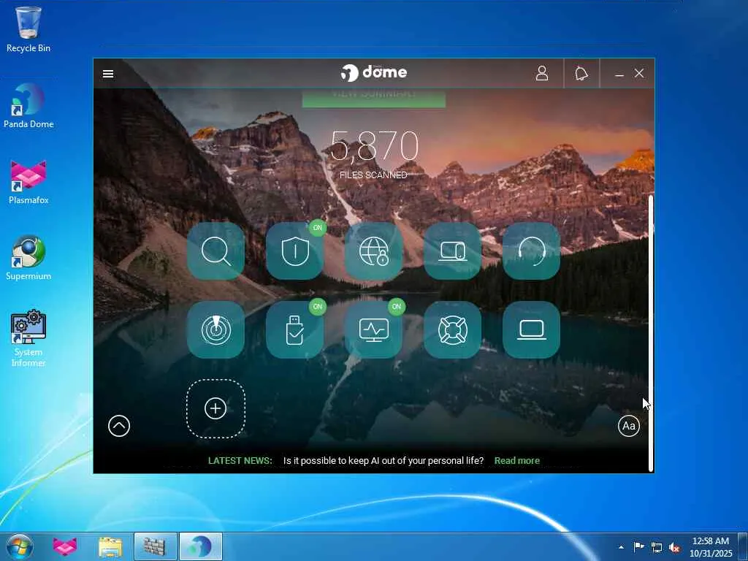Open the Rescue Kit lifebuoy tile

tap(452, 329)
